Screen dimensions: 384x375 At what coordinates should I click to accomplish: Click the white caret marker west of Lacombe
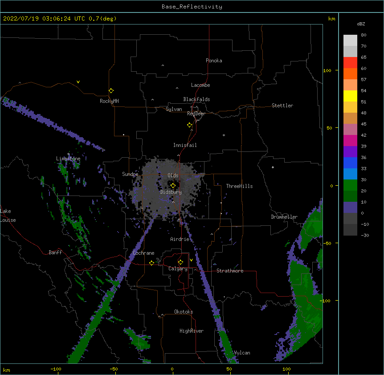(177, 88)
